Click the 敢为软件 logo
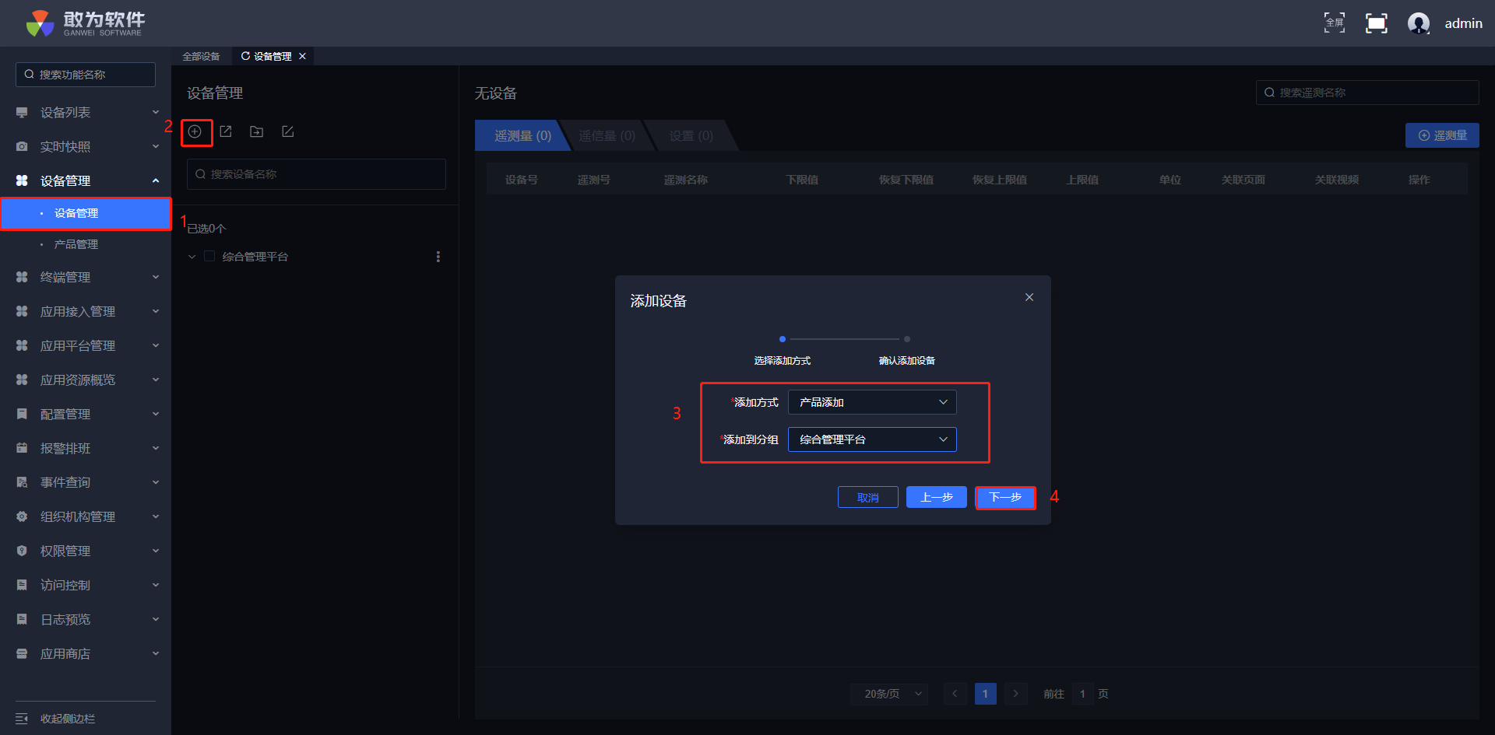This screenshot has height=735, width=1495. (x=86, y=23)
